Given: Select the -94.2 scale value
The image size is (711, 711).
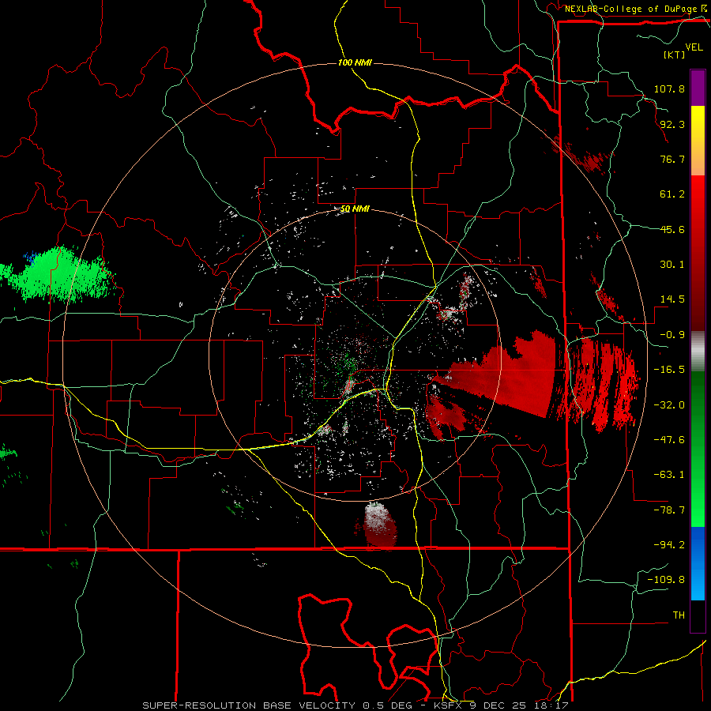Looking at the screenshot, I should click(669, 544).
